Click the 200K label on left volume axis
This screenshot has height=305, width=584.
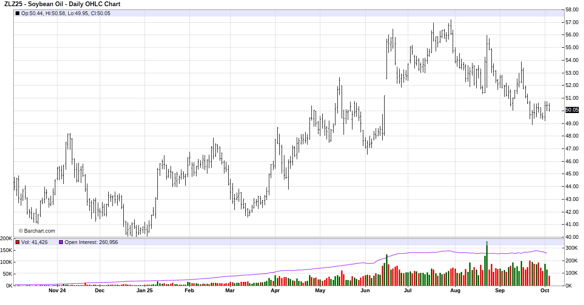coord(6,238)
